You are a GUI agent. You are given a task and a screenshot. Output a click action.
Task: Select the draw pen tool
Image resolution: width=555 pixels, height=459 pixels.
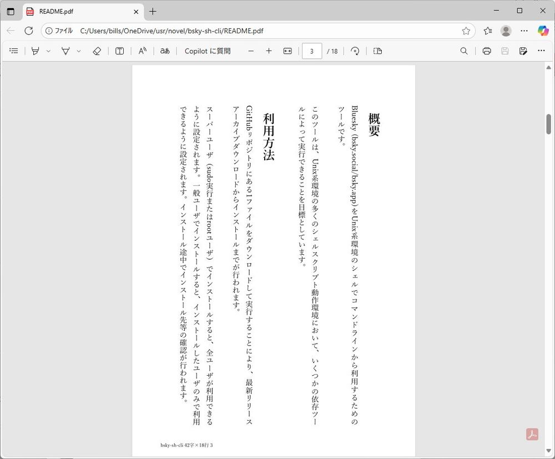pos(65,51)
